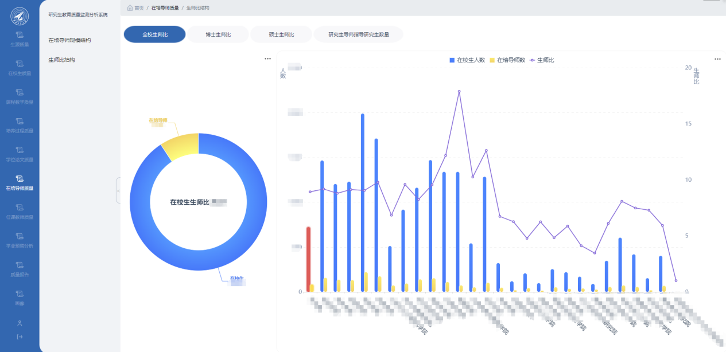Image resolution: width=726 pixels, height=352 pixels.
Task: Click the home icon in the breadcrumb
Action: (x=130, y=8)
